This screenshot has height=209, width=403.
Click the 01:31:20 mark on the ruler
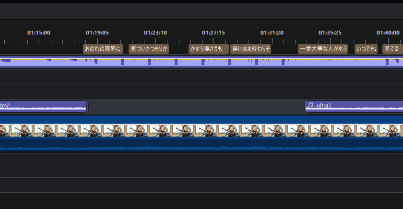[272, 33]
